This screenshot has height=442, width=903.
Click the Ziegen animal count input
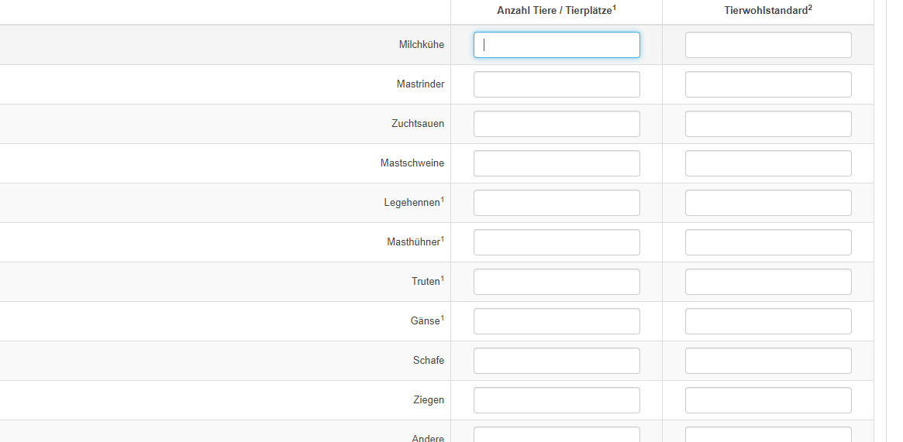[557, 400]
